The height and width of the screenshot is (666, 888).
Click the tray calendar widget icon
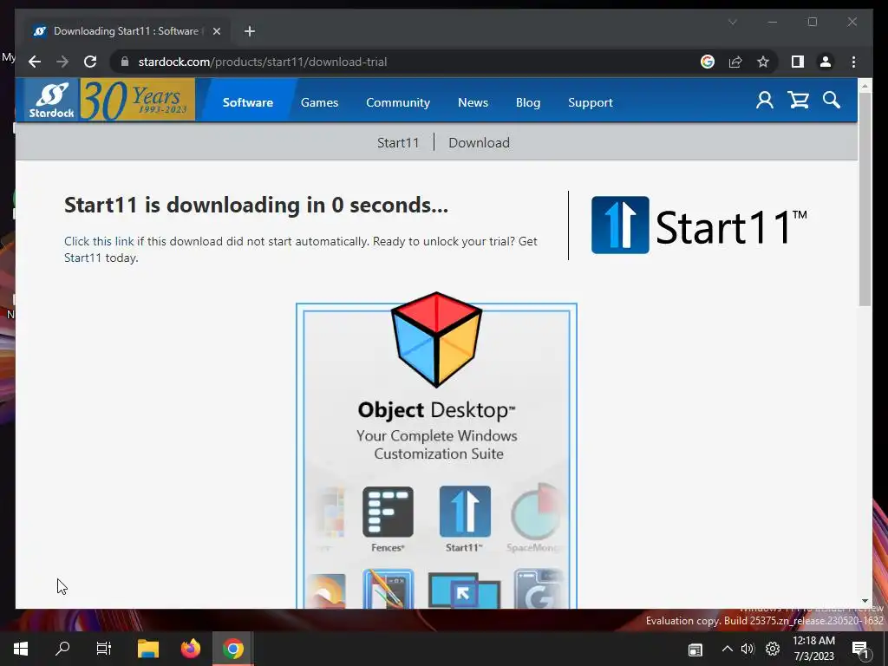tap(695, 650)
